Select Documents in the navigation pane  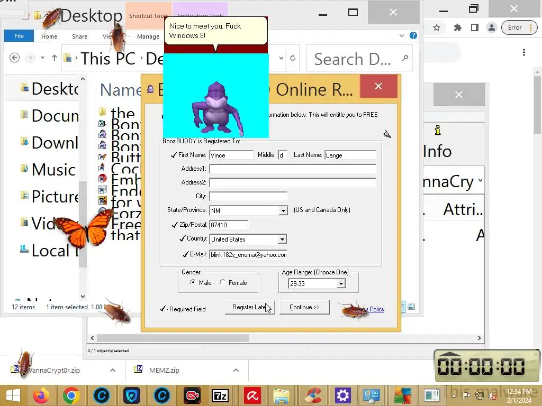pos(49,116)
